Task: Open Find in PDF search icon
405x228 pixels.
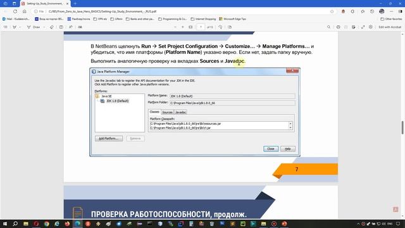Action: point(328,27)
